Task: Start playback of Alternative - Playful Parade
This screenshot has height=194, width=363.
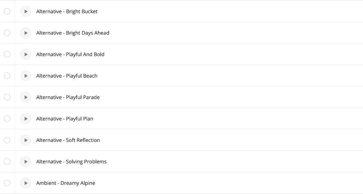Action: click(x=25, y=97)
